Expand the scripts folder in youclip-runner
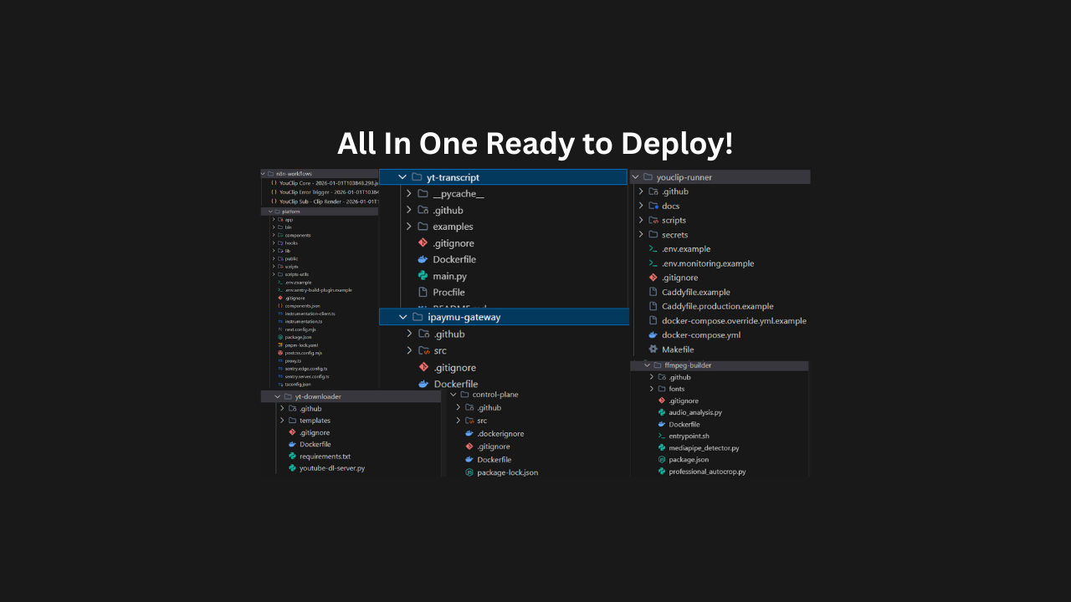This screenshot has width=1071, height=602. (x=641, y=220)
